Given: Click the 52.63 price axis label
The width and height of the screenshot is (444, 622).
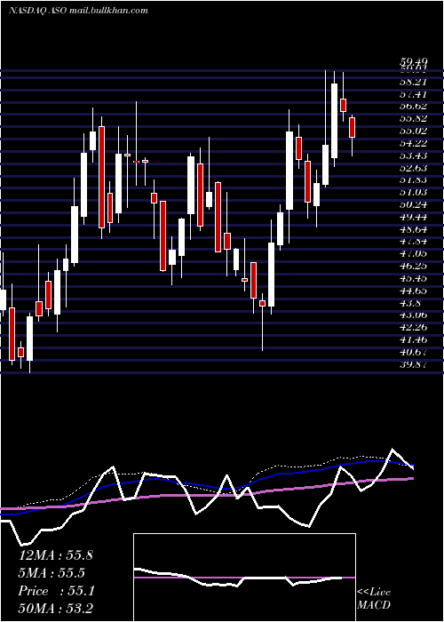Looking at the screenshot, I should [414, 168].
